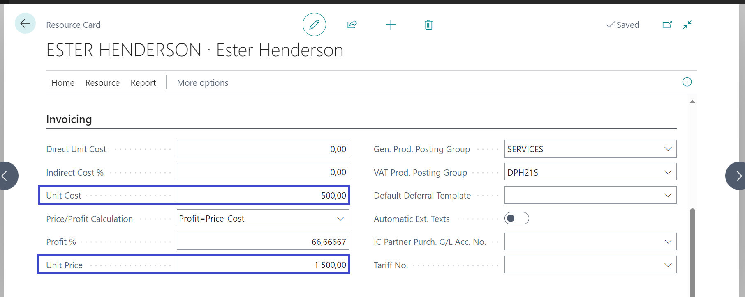This screenshot has height=297, width=745.
Task: Click the share icon
Action: click(352, 25)
